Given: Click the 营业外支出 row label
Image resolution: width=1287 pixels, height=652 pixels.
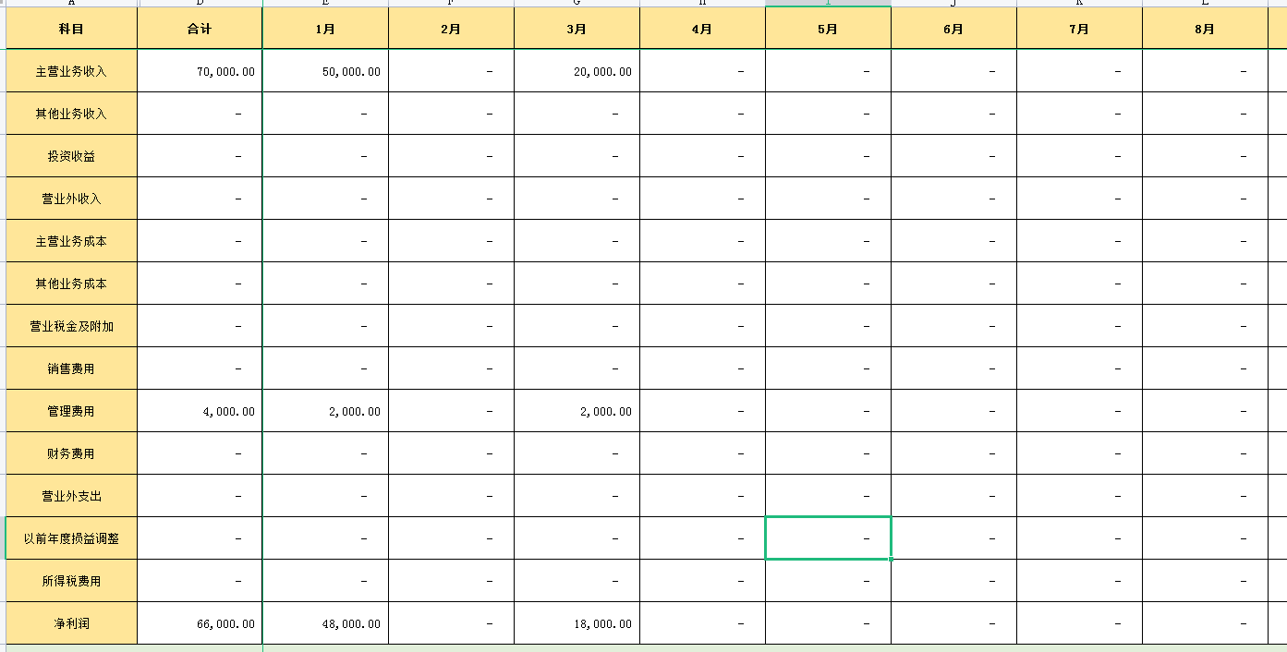Looking at the screenshot, I should tap(71, 496).
